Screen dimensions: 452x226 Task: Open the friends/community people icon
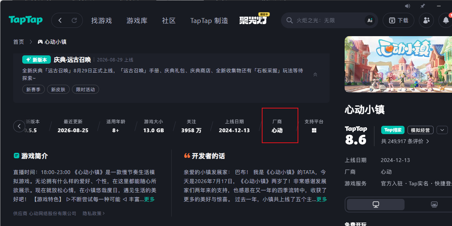click(426, 20)
